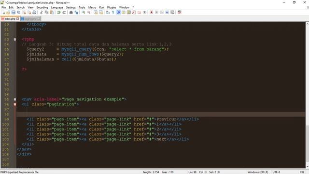
Task: Collapse the <?php block at line 83
Action: click(x=15, y=40)
